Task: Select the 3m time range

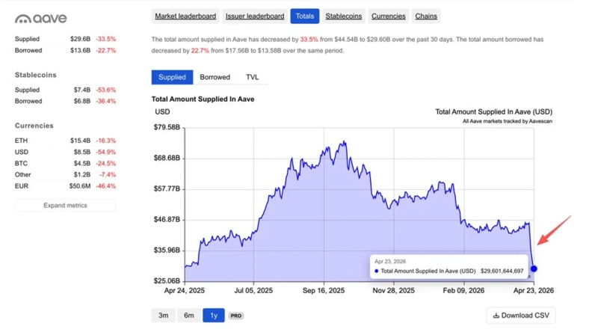Action: pos(163,316)
